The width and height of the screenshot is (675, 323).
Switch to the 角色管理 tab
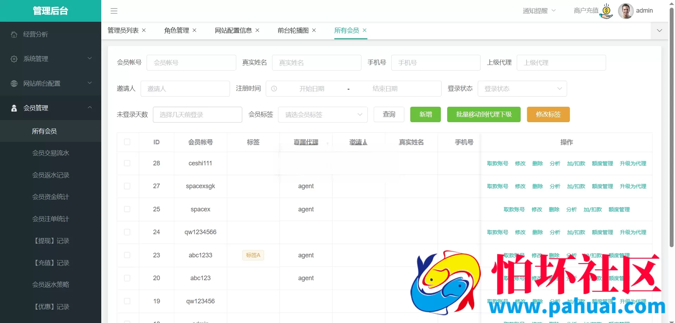pos(176,31)
